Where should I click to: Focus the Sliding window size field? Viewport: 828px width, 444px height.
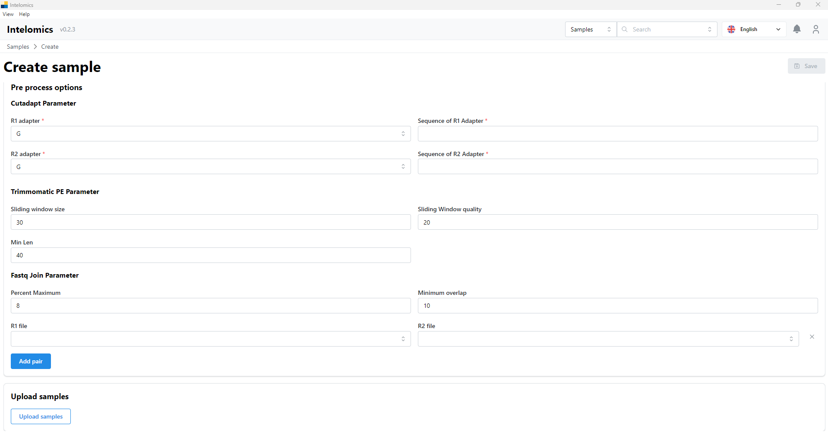click(x=210, y=222)
